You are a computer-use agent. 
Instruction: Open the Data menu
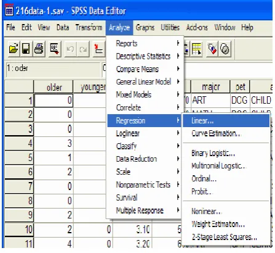coord(63,27)
